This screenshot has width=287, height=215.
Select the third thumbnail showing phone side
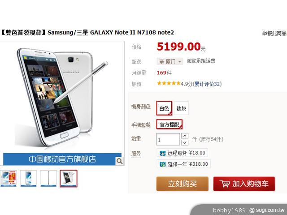pyautogui.click(x=48, y=178)
